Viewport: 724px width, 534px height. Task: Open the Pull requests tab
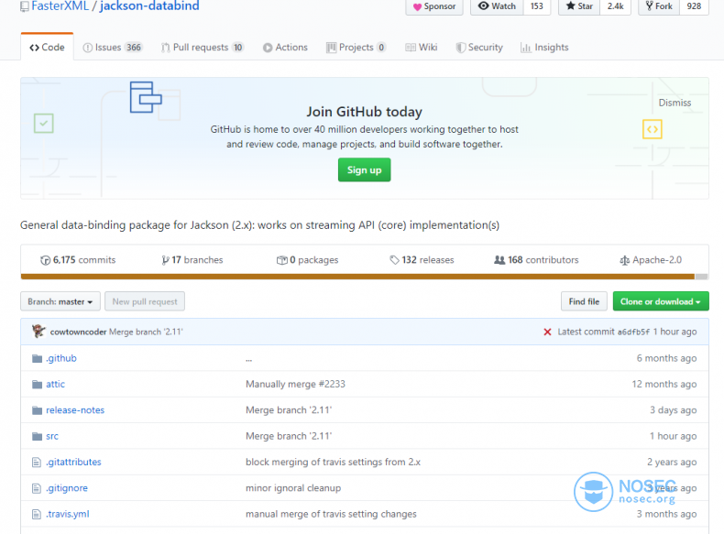[x=203, y=47]
